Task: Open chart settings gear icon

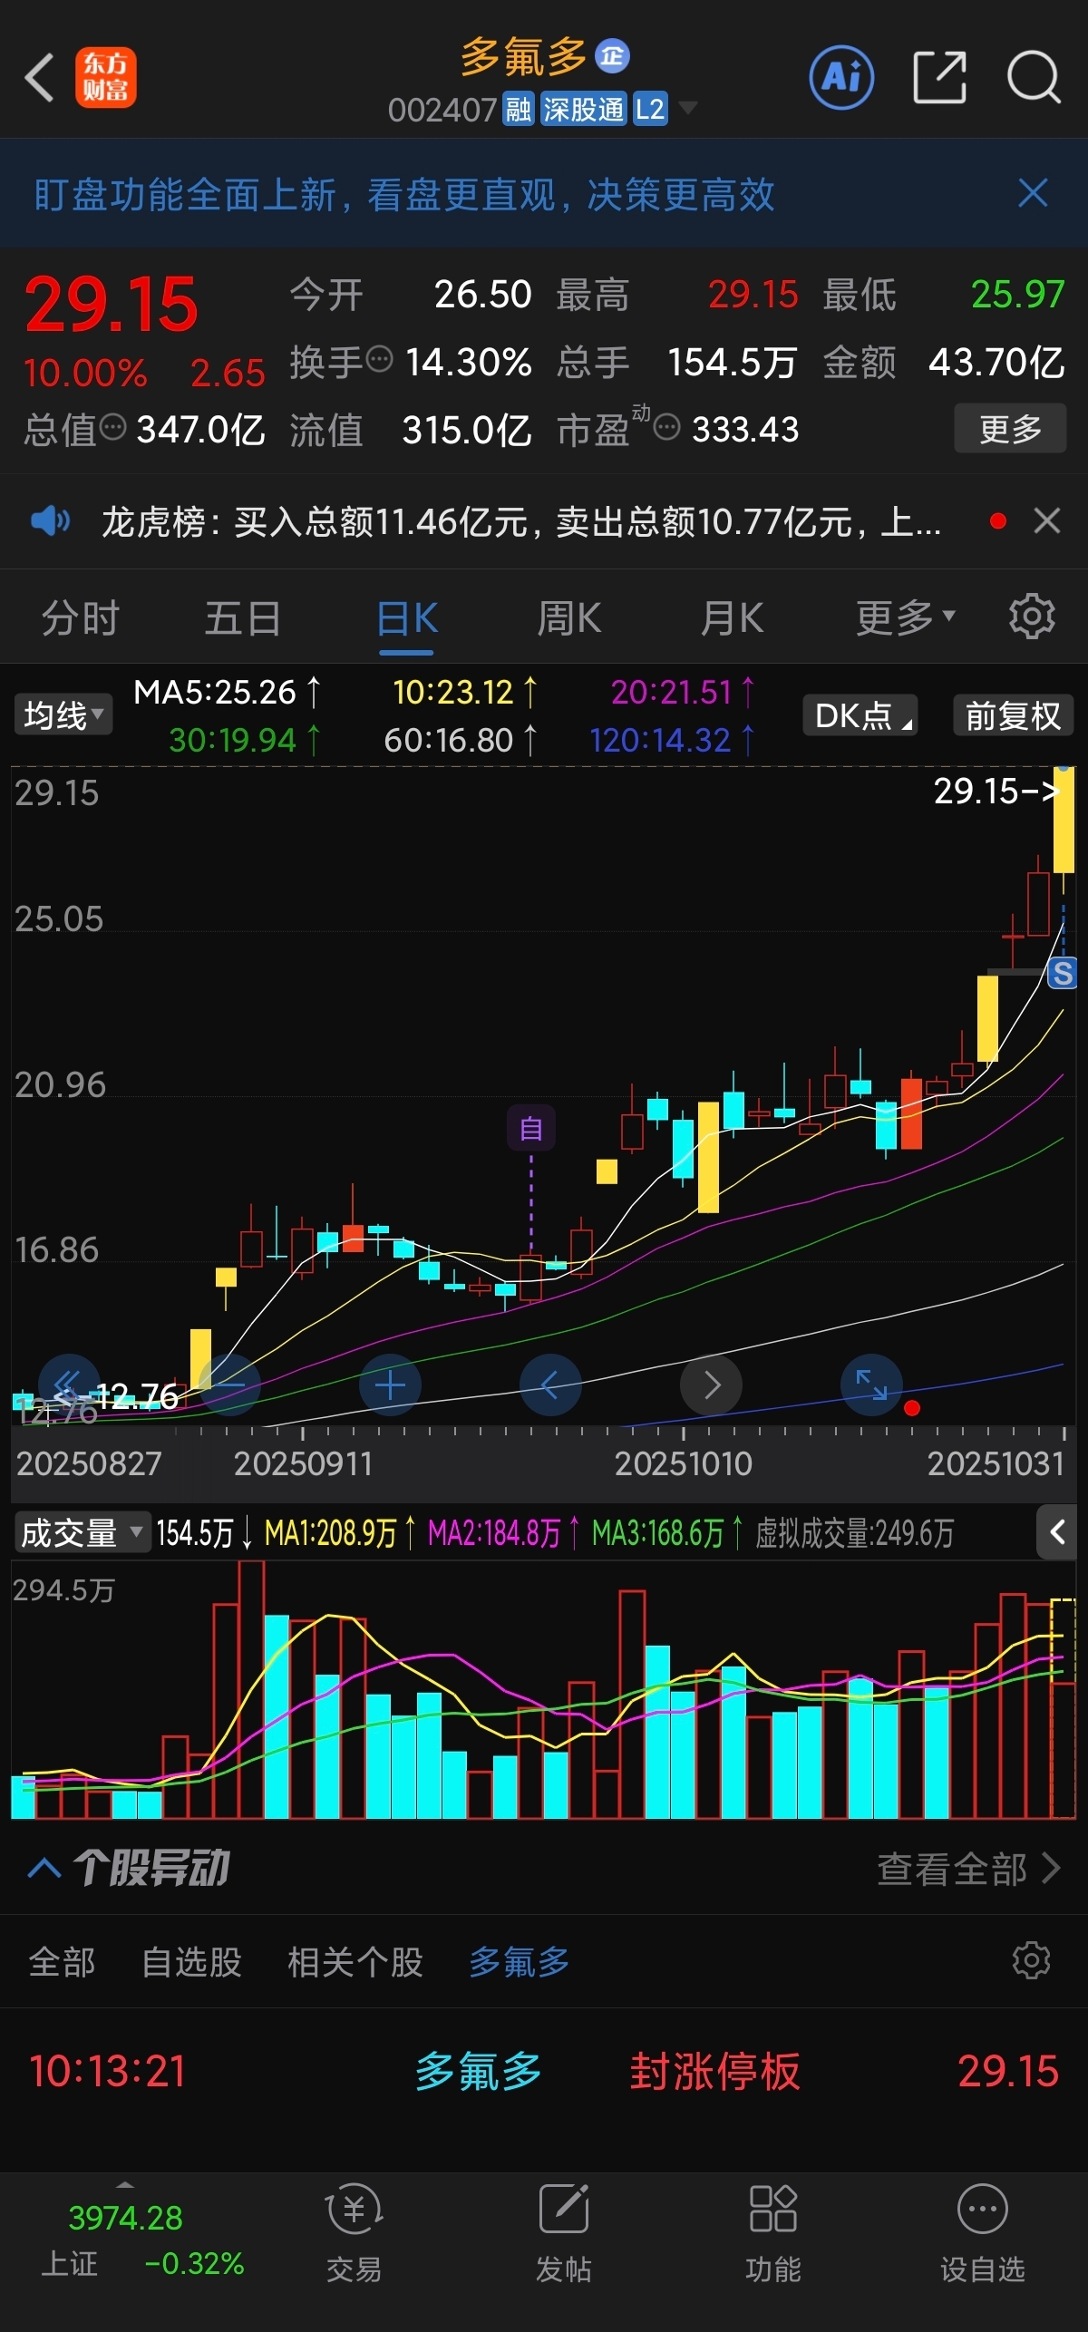Action: click(x=1032, y=617)
